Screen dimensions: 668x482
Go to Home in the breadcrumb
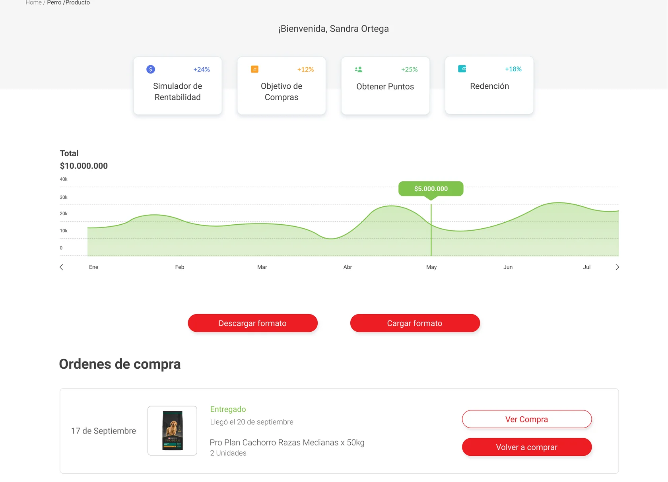click(33, 3)
